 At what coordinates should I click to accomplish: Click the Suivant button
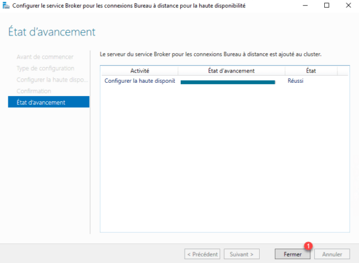[241, 254]
